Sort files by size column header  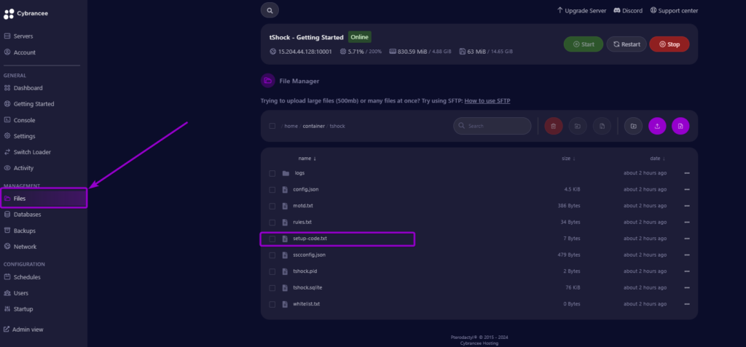[x=568, y=159]
